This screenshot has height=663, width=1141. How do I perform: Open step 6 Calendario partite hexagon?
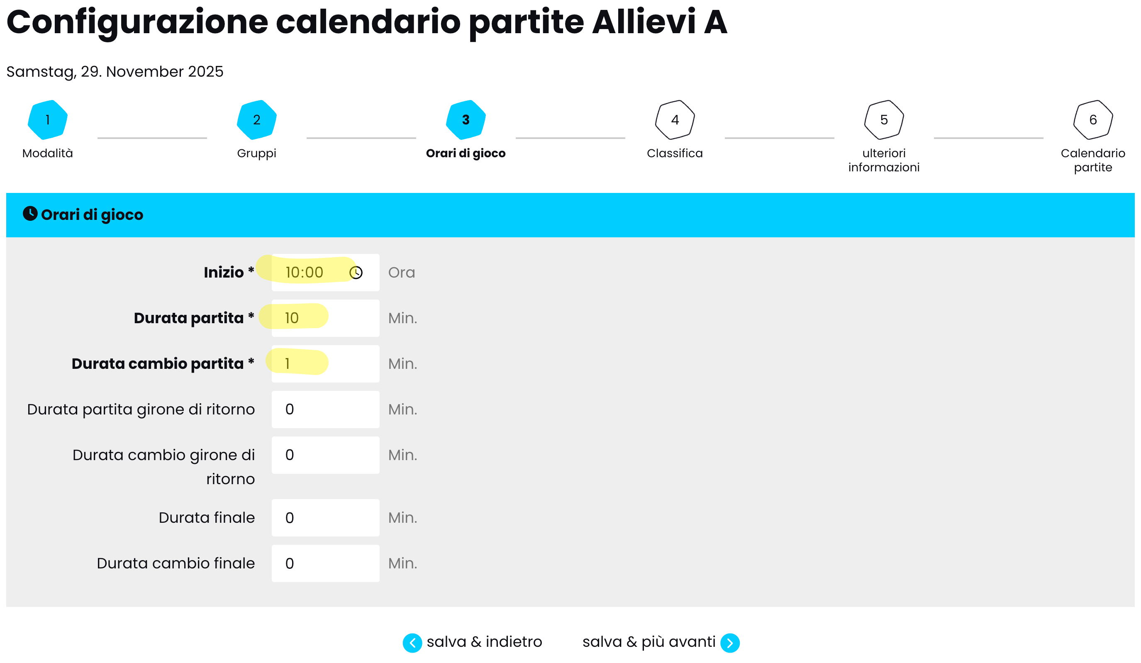pyautogui.click(x=1092, y=119)
